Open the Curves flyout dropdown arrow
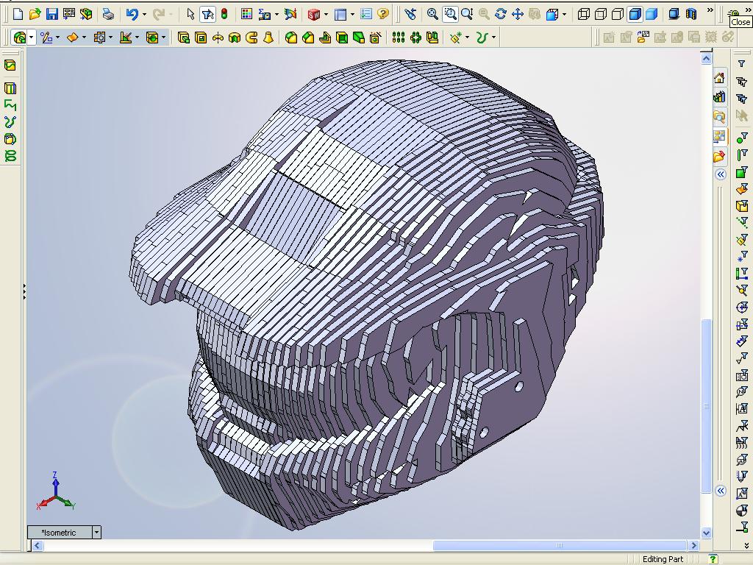 click(x=493, y=37)
